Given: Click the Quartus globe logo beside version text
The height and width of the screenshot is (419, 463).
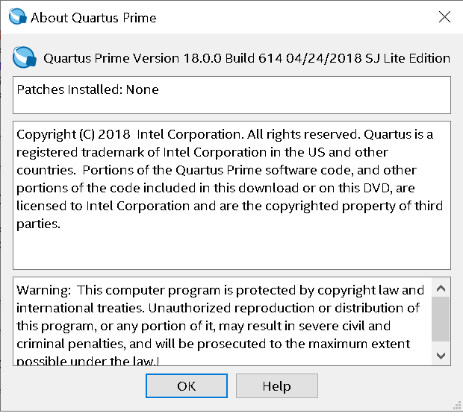Looking at the screenshot, I should coord(25,57).
